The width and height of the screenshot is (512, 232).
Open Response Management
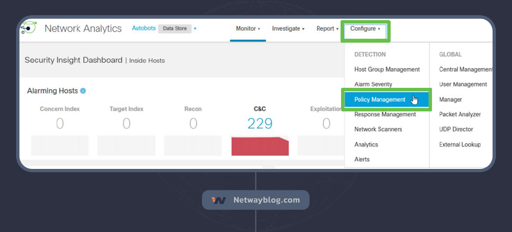click(x=385, y=114)
